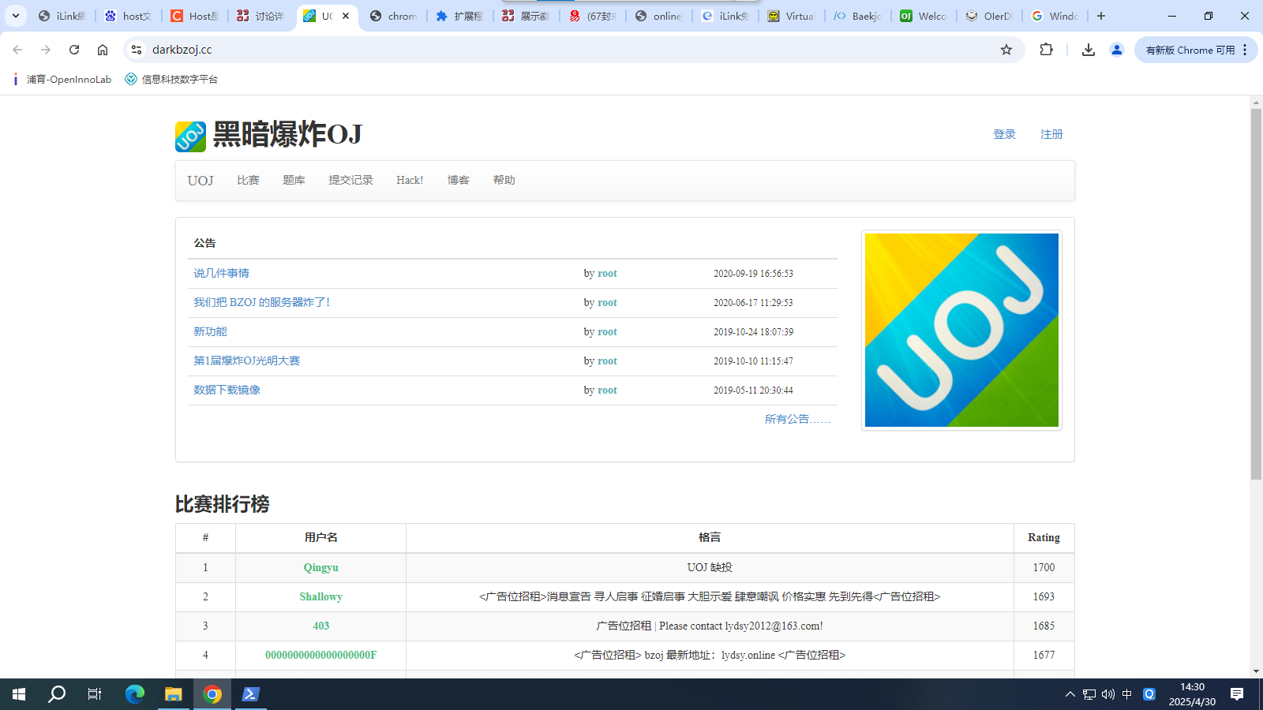The image size is (1263, 710).
Task: Open the network tray icon
Action: [x=1089, y=694]
